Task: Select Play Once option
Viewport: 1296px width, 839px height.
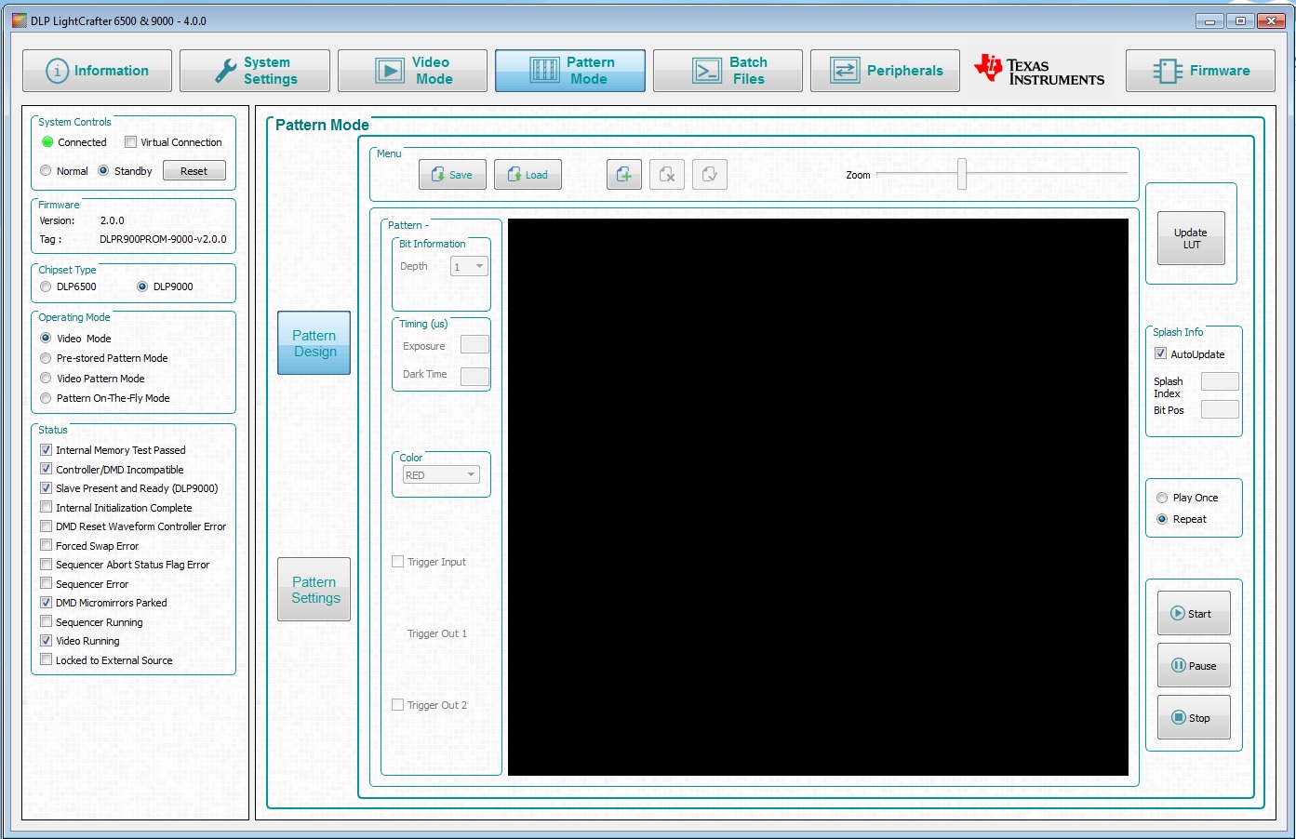Action: [x=1162, y=498]
